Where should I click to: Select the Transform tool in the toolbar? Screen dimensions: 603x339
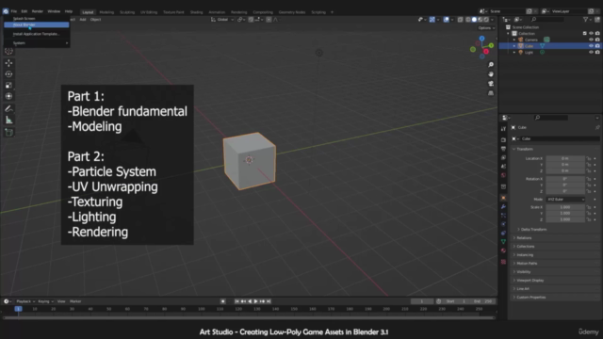pos(8,96)
